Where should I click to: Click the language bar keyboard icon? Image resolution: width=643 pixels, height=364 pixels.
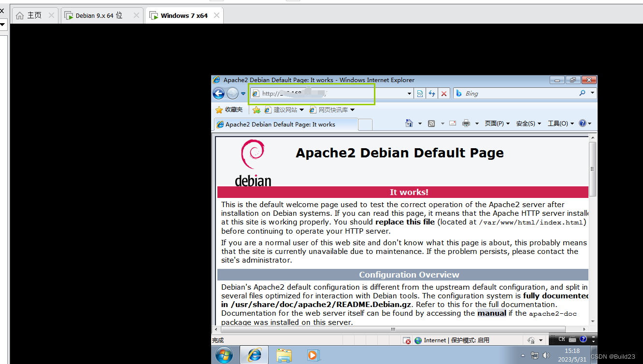pyautogui.click(x=572, y=339)
